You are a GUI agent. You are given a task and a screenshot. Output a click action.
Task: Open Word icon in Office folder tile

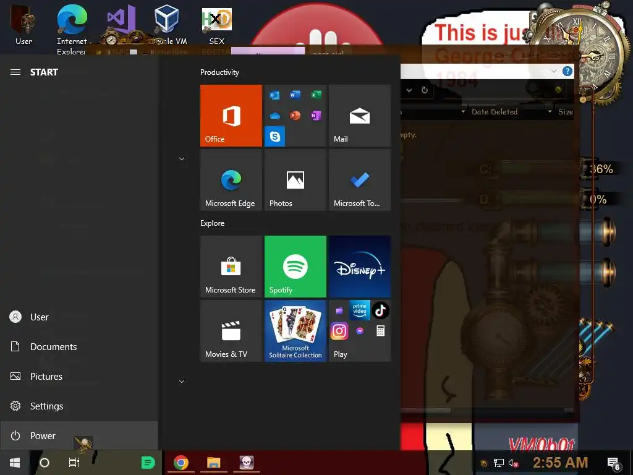(x=295, y=95)
